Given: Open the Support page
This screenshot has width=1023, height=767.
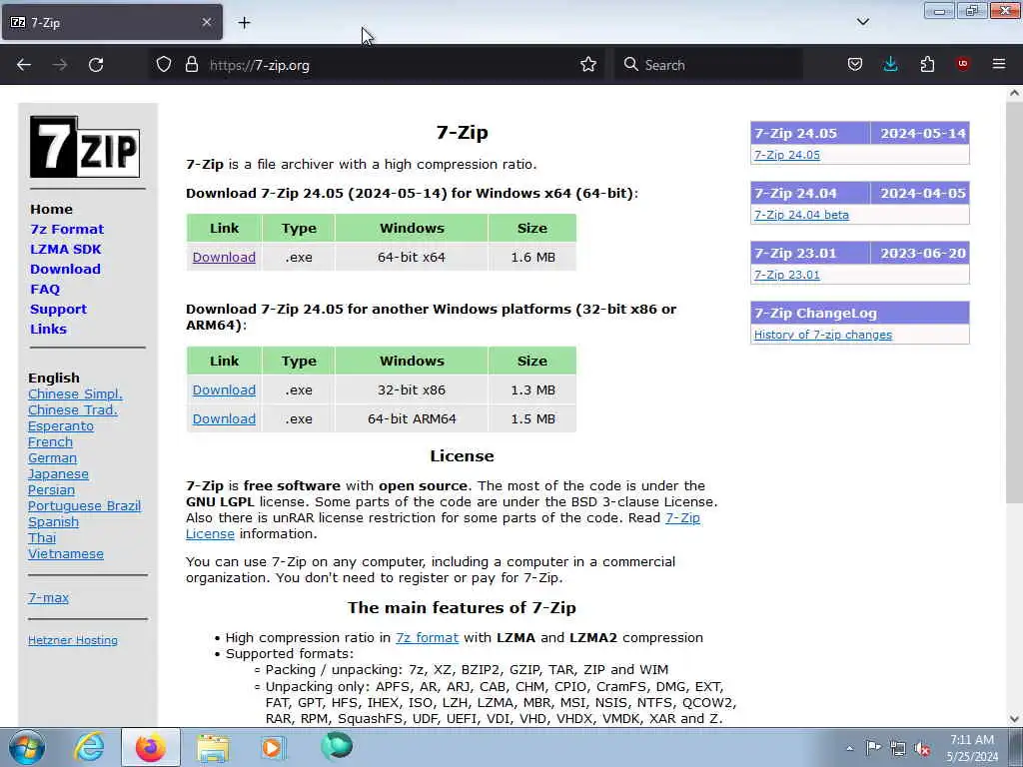Looking at the screenshot, I should coord(58,310).
